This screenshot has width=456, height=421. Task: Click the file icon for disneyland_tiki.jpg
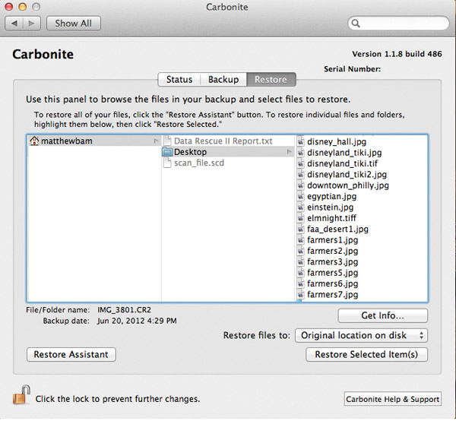pos(301,153)
